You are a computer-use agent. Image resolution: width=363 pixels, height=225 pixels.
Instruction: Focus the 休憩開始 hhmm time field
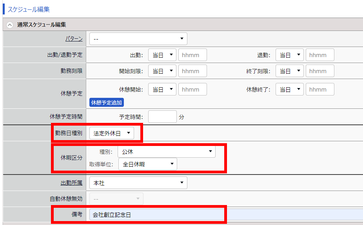(x=192, y=89)
